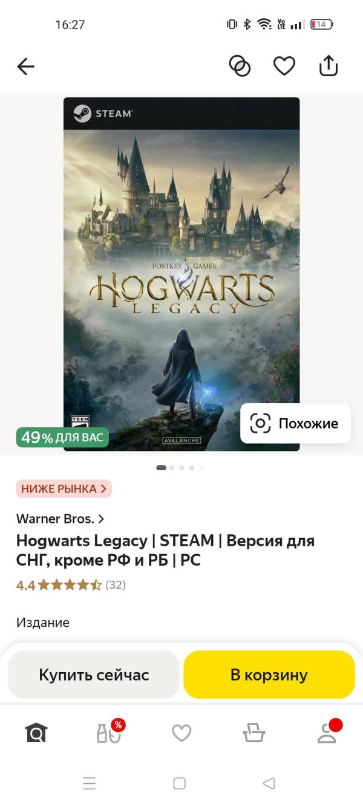Add product to favorites with heart icon
The width and height of the screenshot is (363, 805).
coord(284,66)
